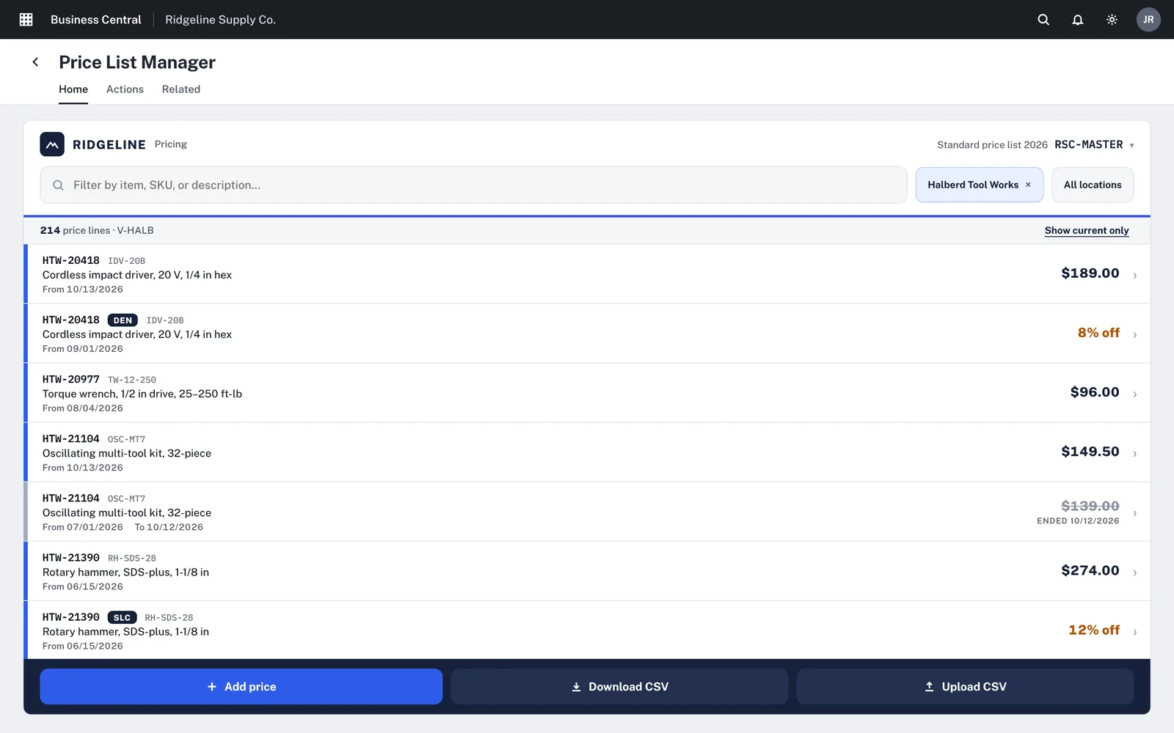Open the $149.50 multi-tool row chevron
1174x733 pixels.
click(1135, 453)
